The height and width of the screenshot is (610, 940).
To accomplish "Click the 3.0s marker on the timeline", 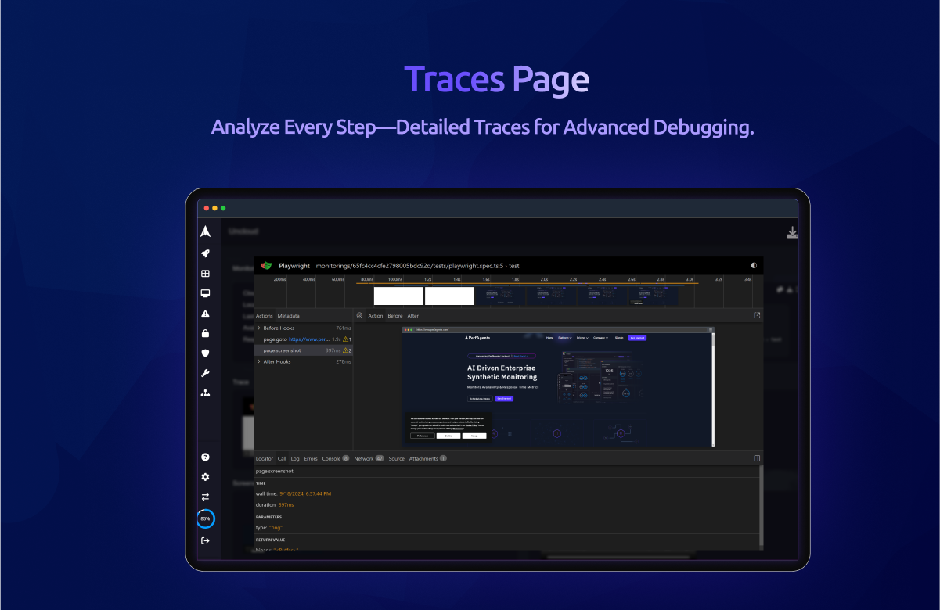I will click(x=690, y=279).
